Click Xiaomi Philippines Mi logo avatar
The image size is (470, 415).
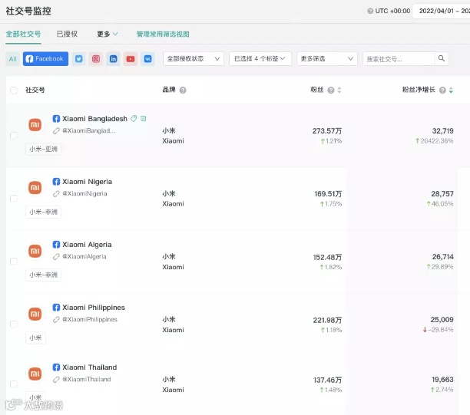tap(35, 314)
